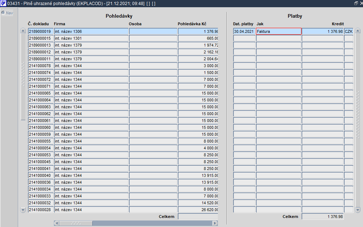The height and width of the screenshot is (227, 363).
Task: Click the horizontal scrollbar thumb
Action: (76, 223)
